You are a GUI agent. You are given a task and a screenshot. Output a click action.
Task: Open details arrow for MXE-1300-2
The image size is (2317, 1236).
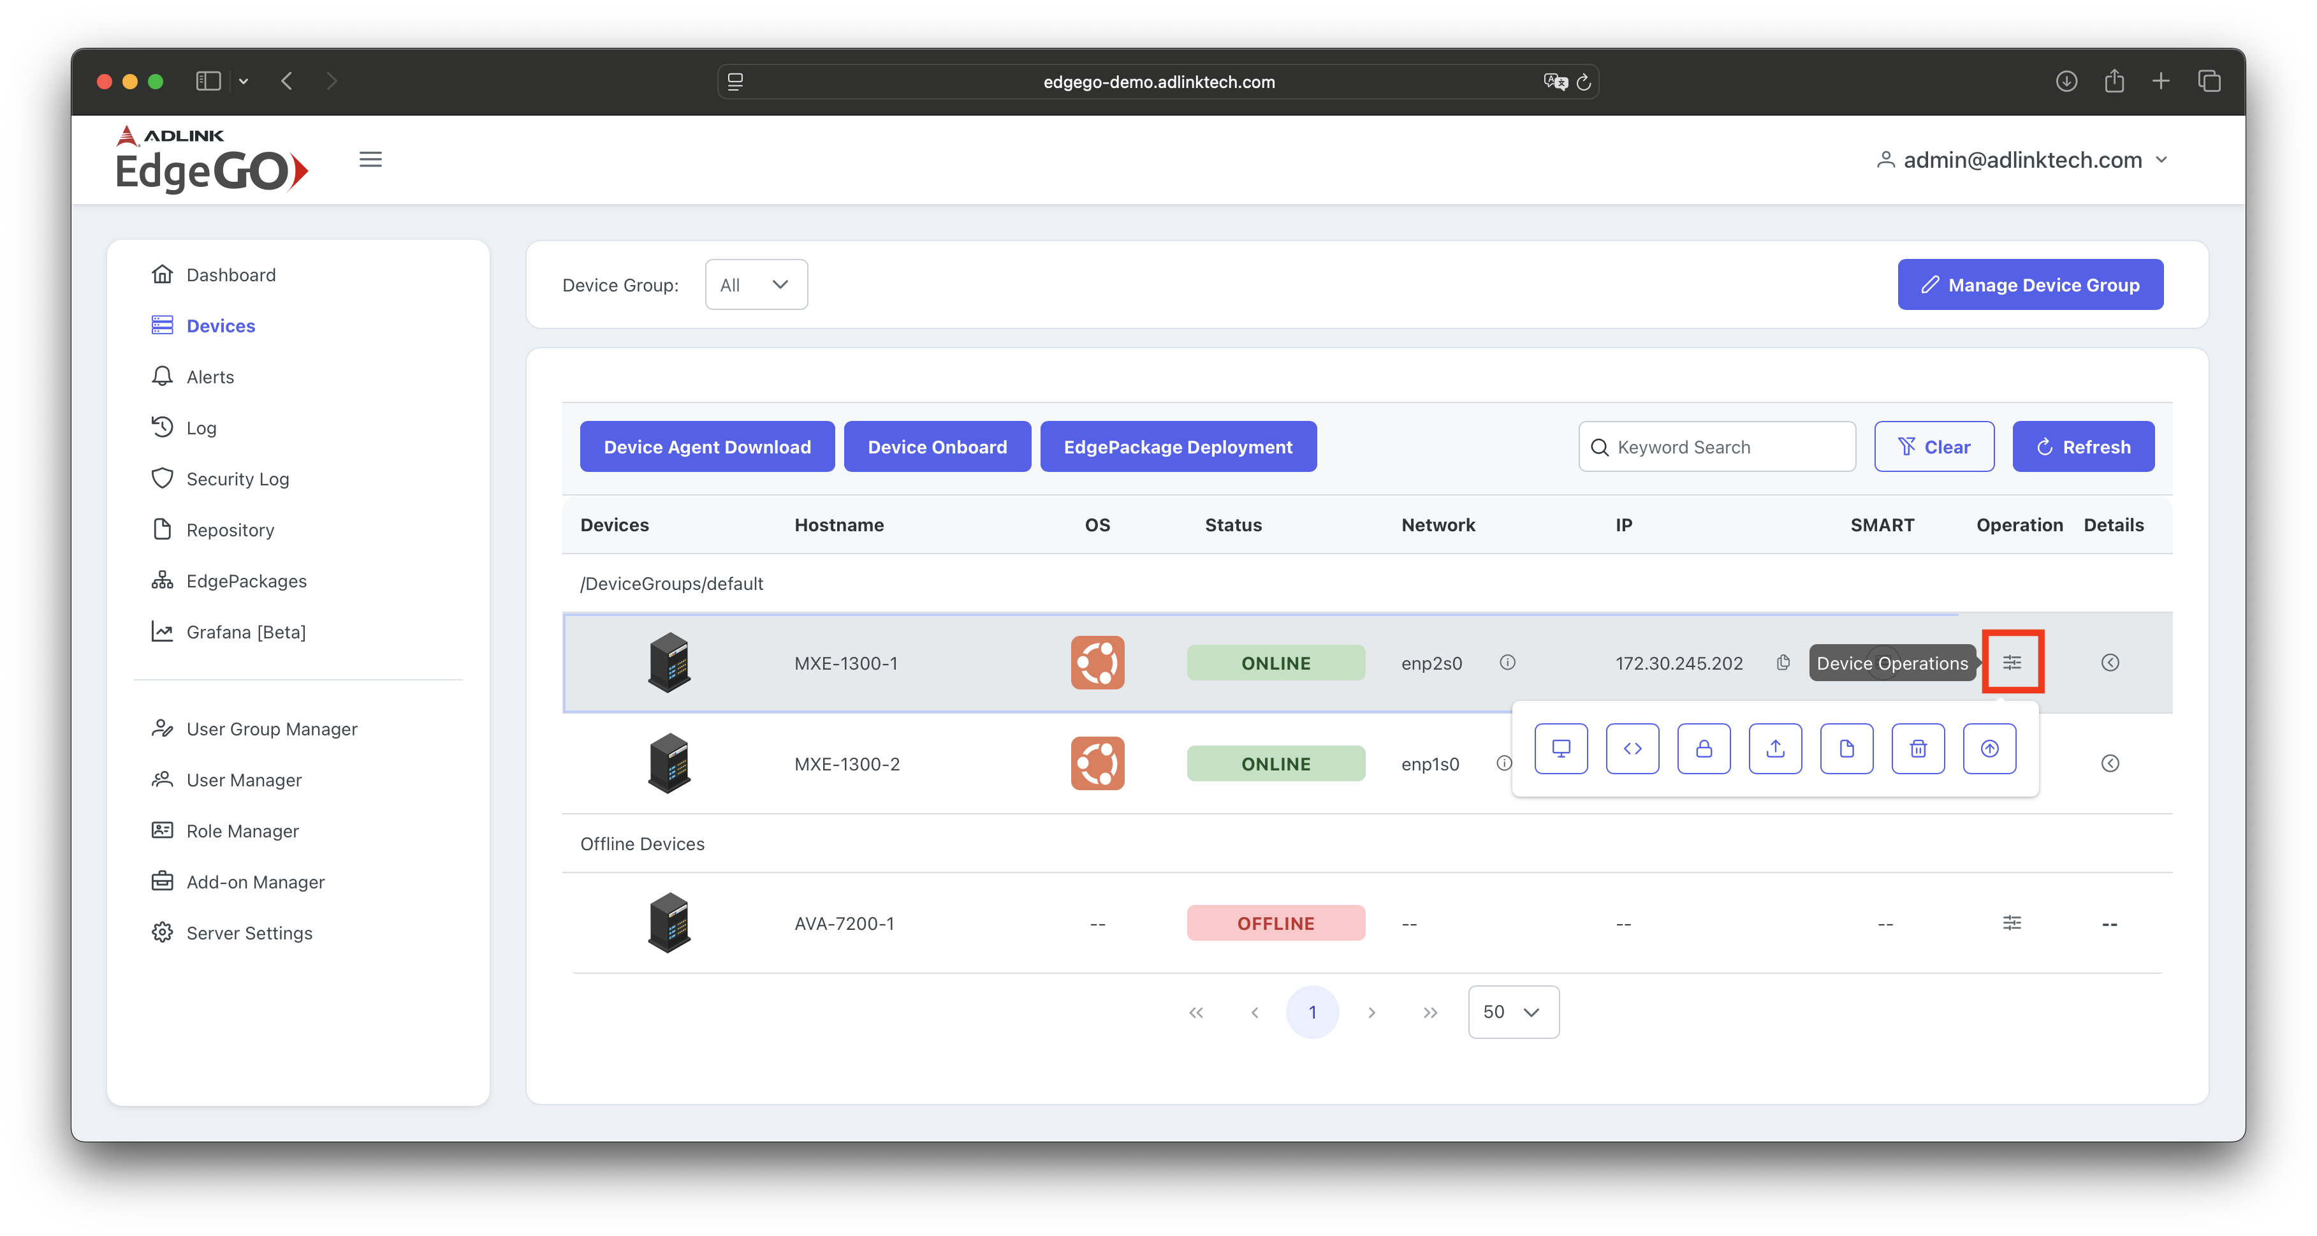[x=2110, y=763]
